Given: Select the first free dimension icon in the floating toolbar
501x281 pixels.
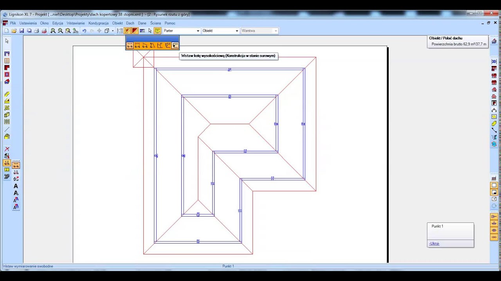Looking at the screenshot, I should coord(130,46).
